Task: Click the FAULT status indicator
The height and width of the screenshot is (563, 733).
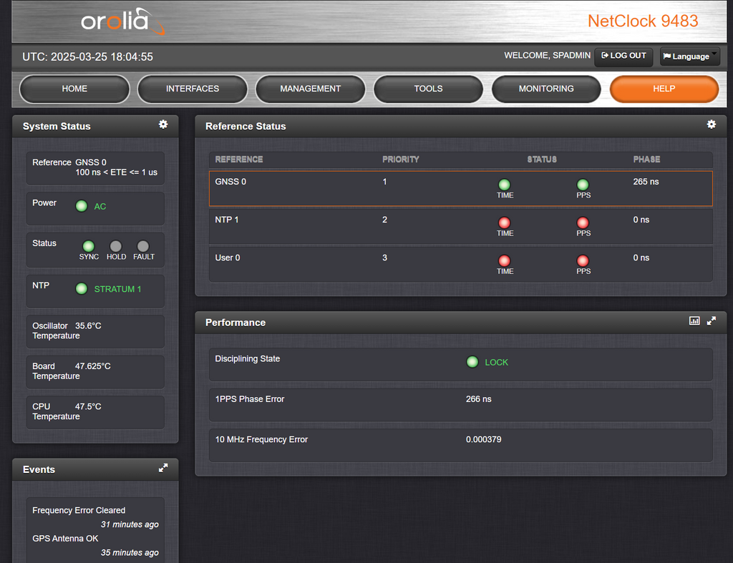Action: pyautogui.click(x=143, y=246)
